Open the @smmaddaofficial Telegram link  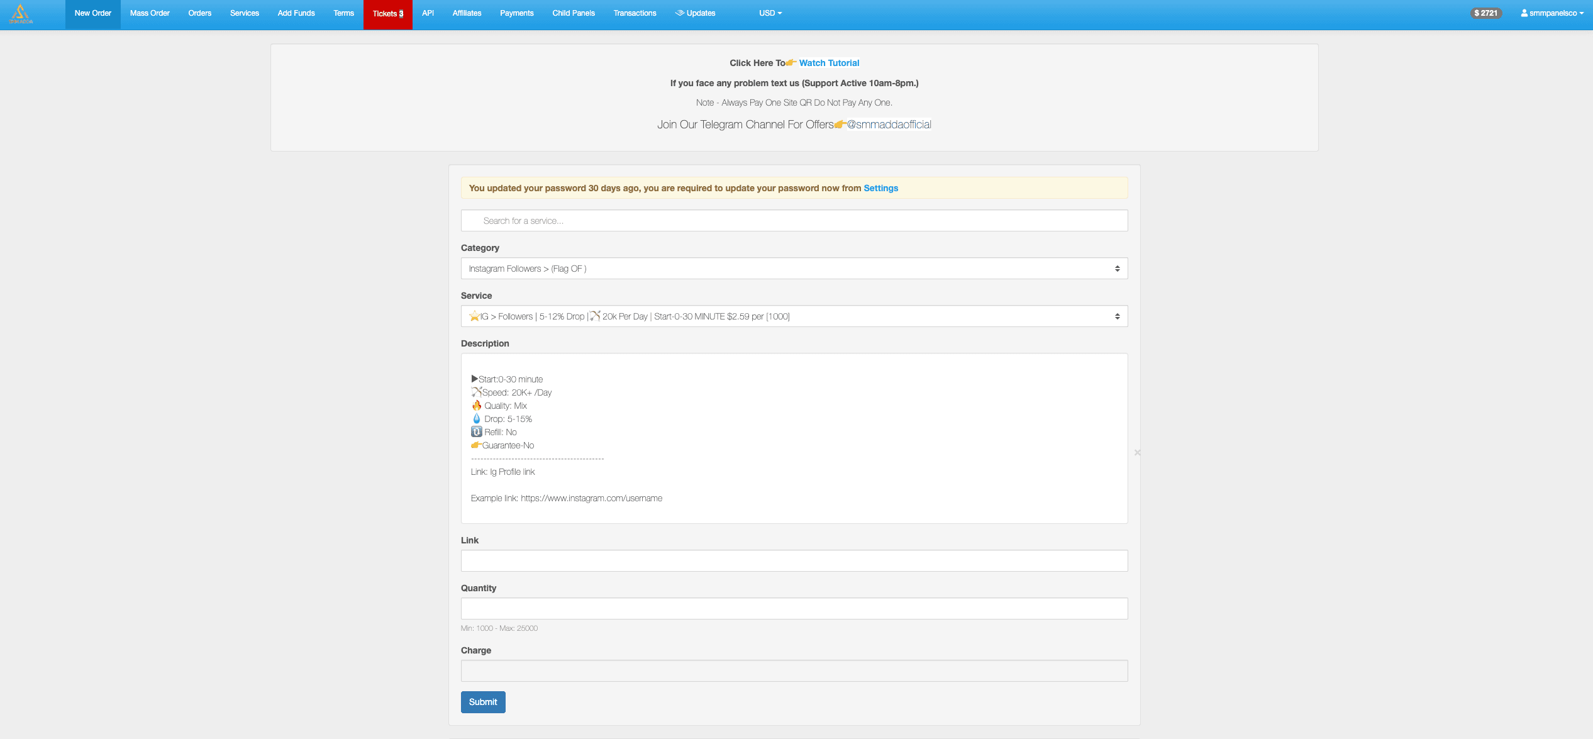click(889, 125)
